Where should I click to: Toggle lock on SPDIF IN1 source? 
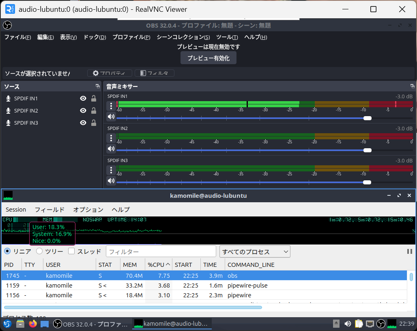pos(94,98)
